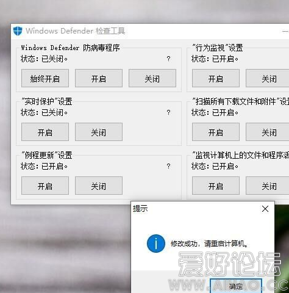This screenshot has height=293, width=289.
Task: Click the 状态: 已开启 text under "例程更新"设置
Action: 44,166
